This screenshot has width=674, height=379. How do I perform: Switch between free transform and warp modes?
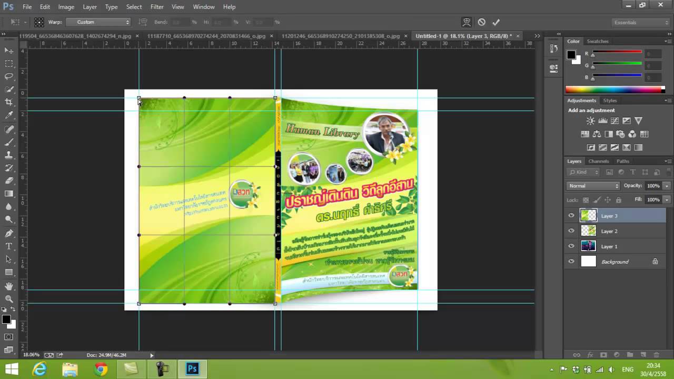point(467,22)
